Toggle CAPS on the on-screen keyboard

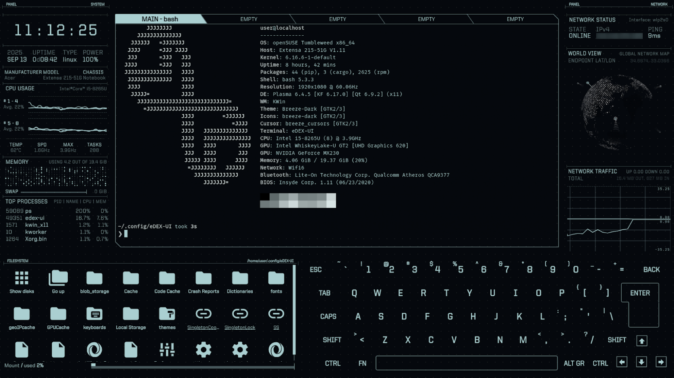click(329, 316)
